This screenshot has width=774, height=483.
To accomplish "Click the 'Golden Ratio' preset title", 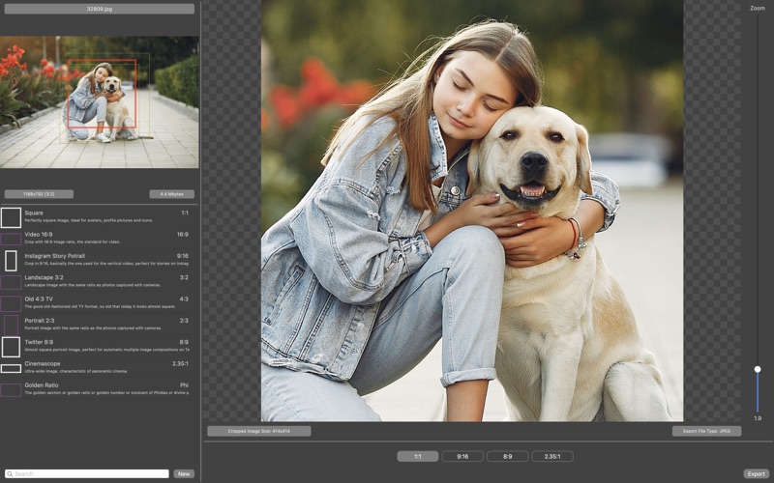I will point(42,385).
